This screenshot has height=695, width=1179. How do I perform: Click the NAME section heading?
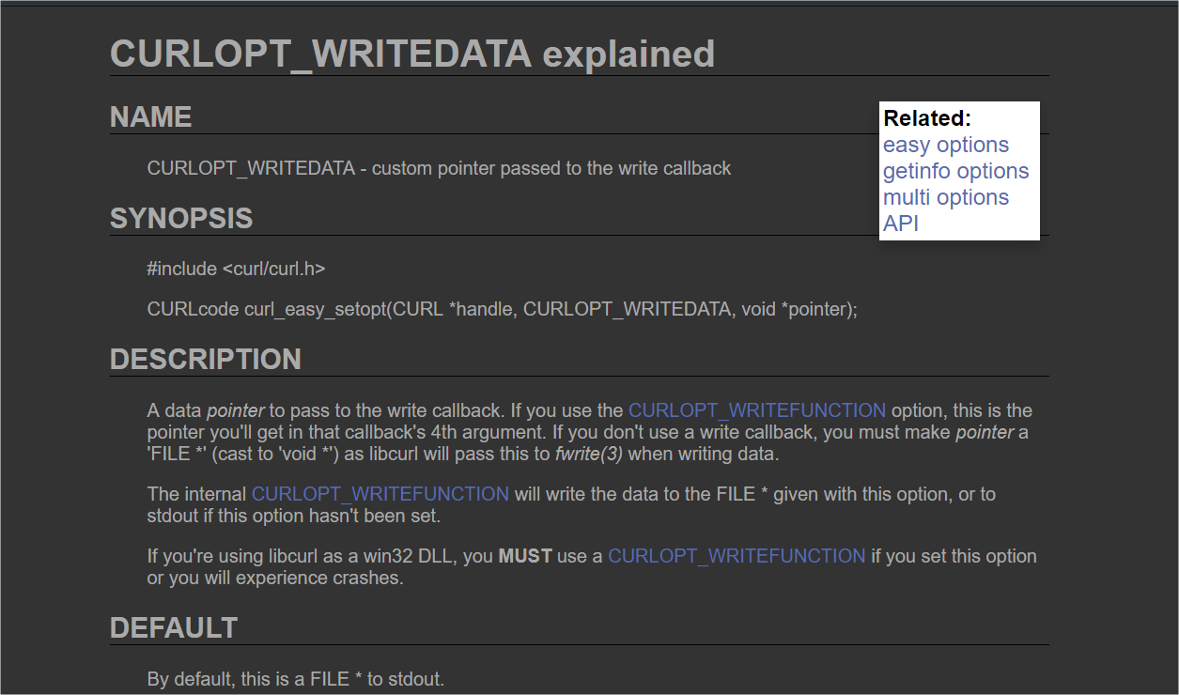point(151,117)
